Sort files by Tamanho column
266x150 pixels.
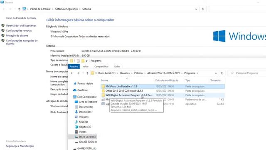[x=215, y=80]
